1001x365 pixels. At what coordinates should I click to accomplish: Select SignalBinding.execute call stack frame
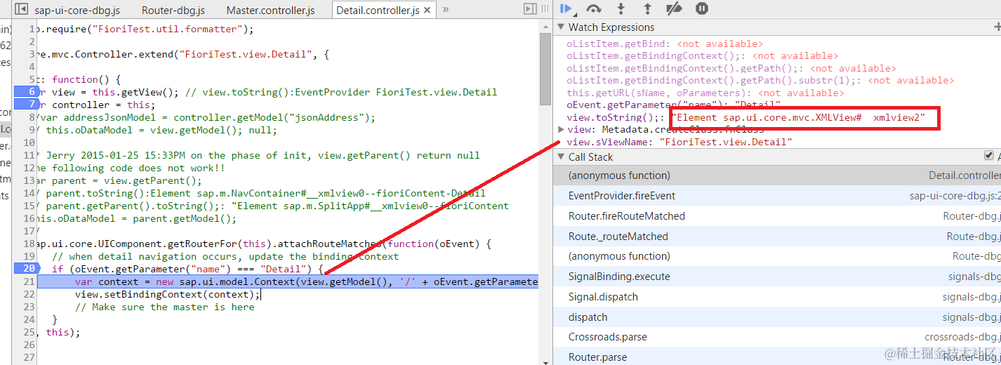point(777,277)
